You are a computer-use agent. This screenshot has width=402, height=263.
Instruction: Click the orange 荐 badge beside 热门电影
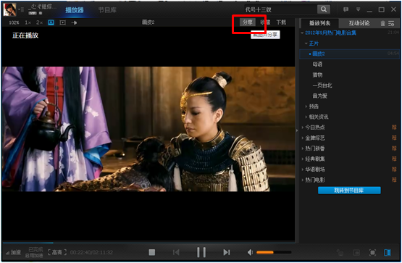point(394,180)
